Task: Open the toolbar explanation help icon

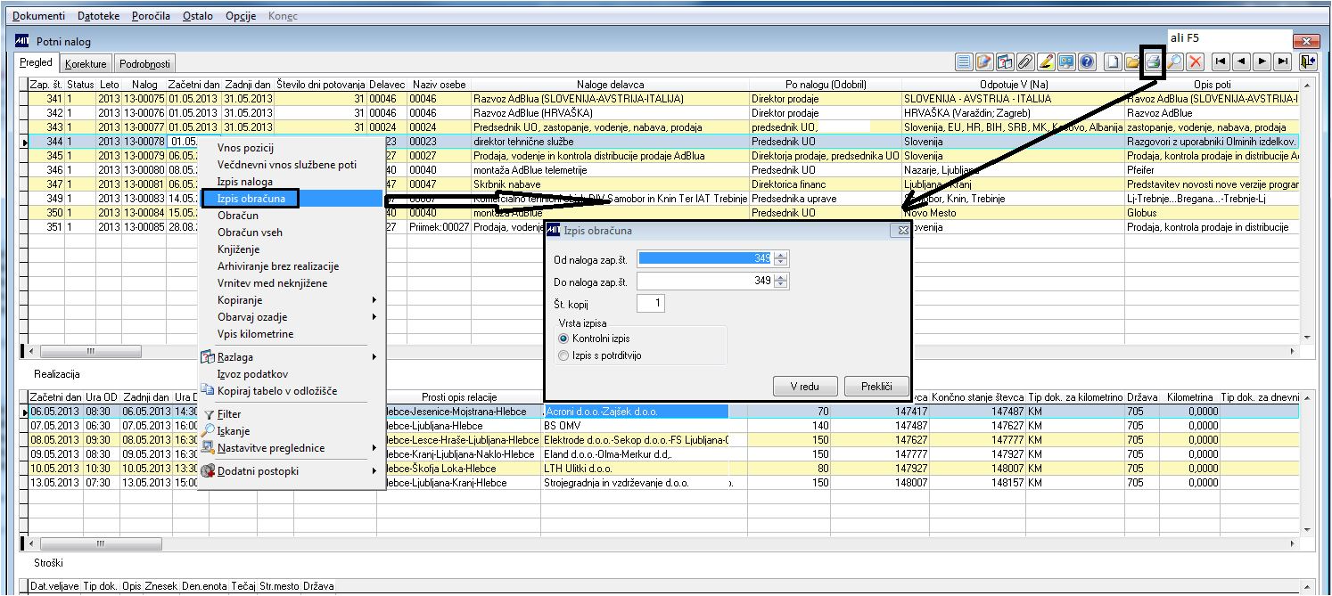Action: [1005, 62]
